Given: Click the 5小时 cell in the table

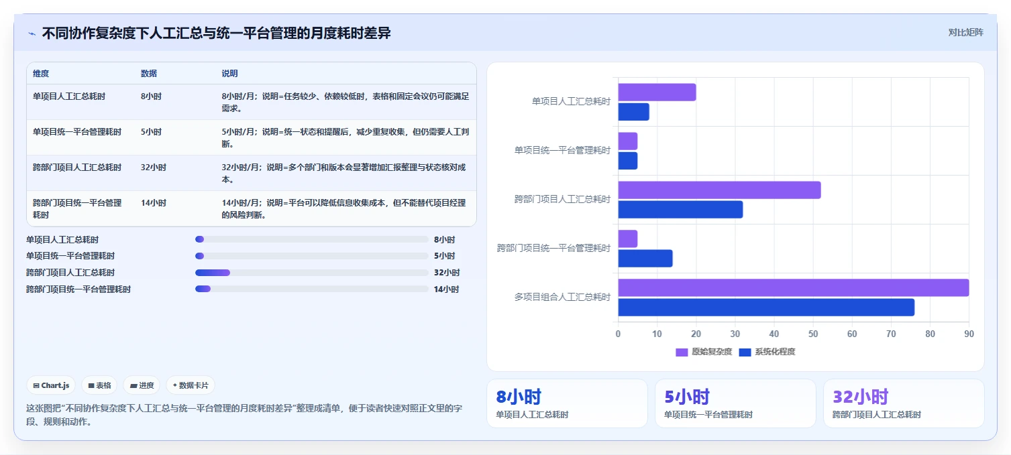Looking at the screenshot, I should [x=151, y=132].
